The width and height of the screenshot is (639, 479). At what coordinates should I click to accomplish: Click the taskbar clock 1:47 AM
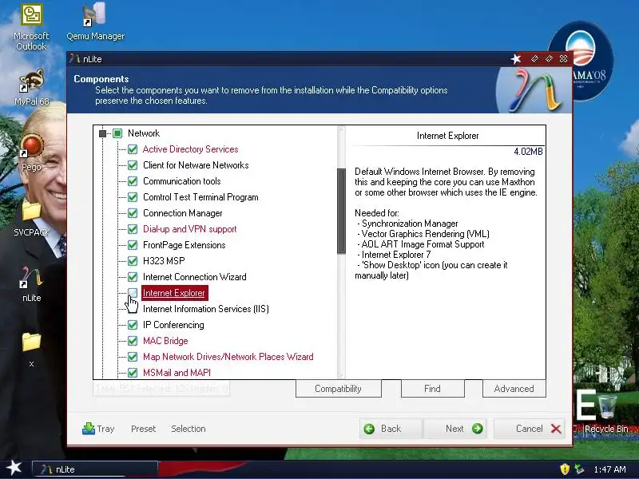(x=609, y=469)
